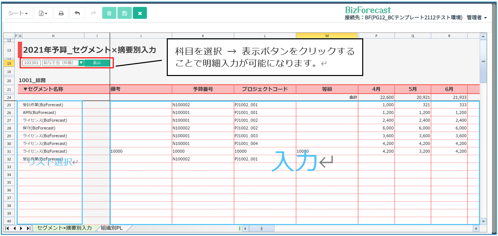Click the trash delete icon
The width and height of the screenshot is (498, 236).
click(109, 13)
